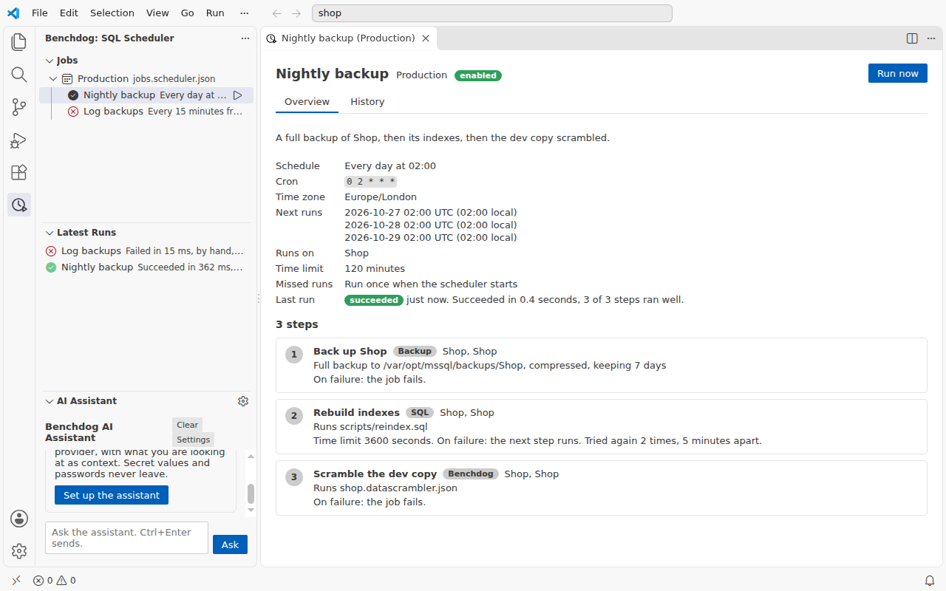The image size is (946, 591).
Task: Focus the Ask the assistant text box
Action: point(126,538)
